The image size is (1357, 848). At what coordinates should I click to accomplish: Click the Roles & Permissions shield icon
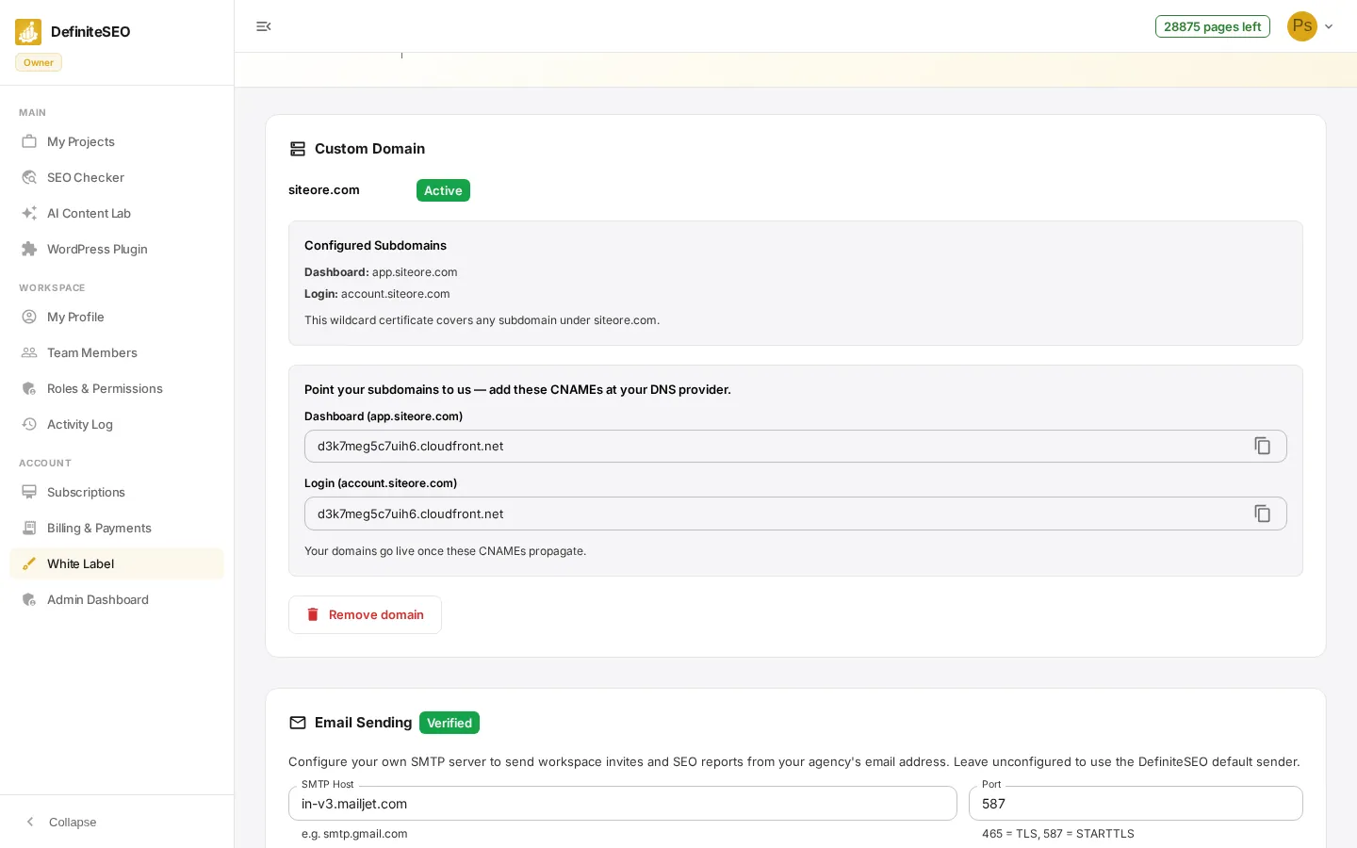29,388
